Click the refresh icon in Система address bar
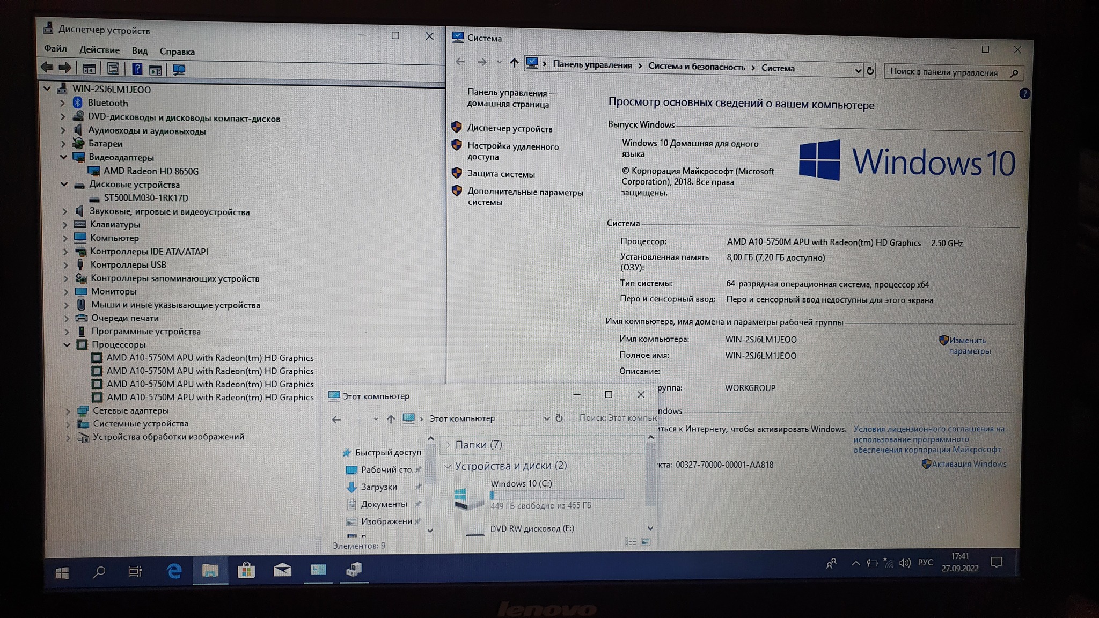Image resolution: width=1099 pixels, height=618 pixels. [870, 70]
